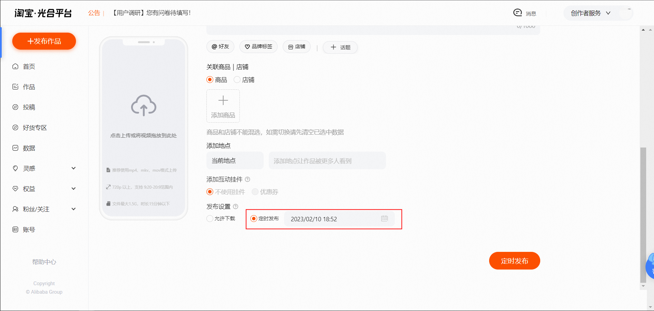Add a 话题 topic

click(340, 47)
